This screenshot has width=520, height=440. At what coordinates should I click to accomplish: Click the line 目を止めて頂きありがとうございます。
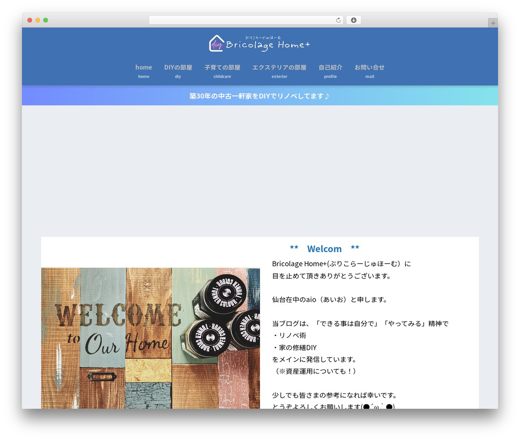tap(332, 276)
